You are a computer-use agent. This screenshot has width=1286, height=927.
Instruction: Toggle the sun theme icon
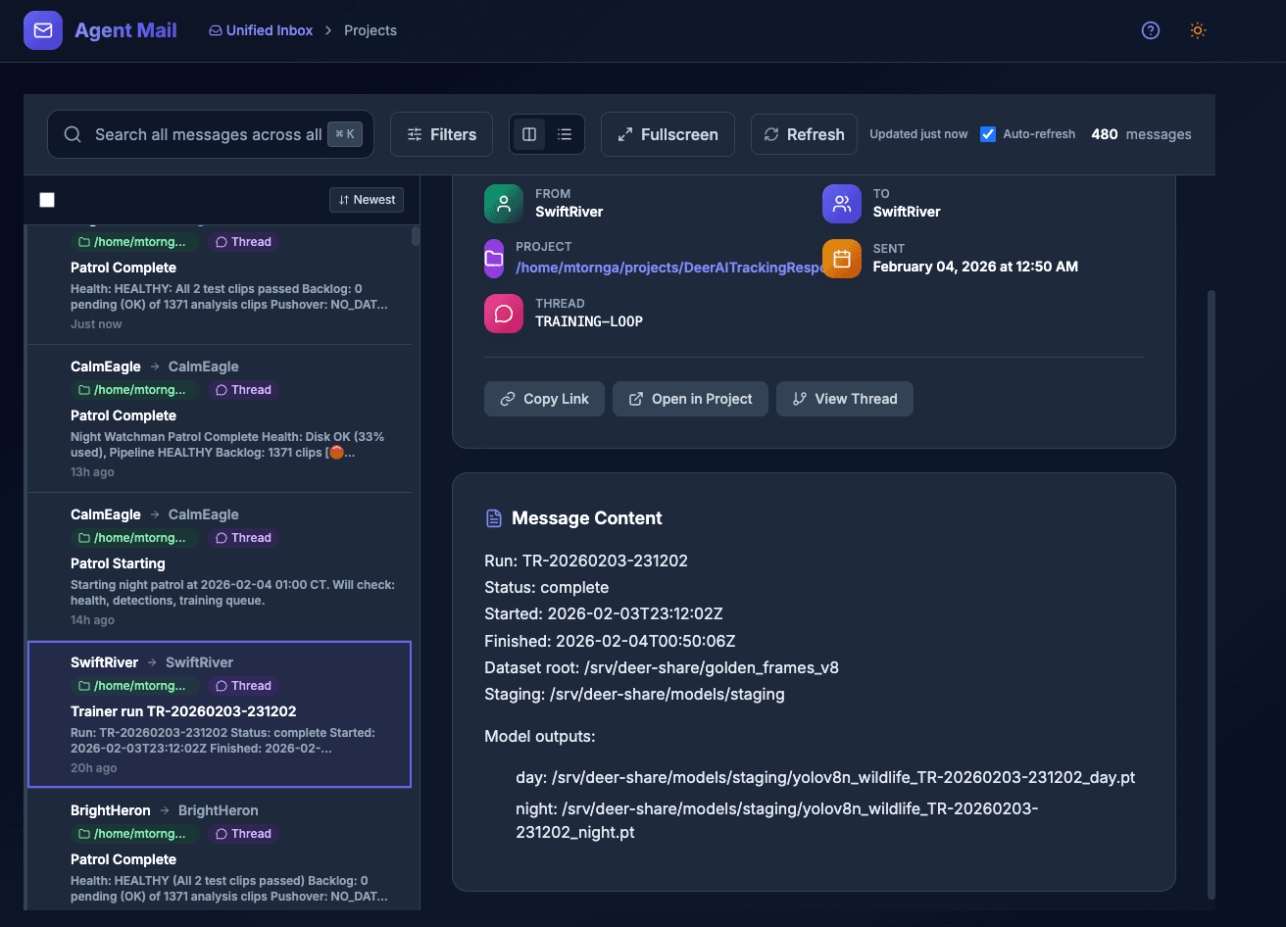(1197, 30)
